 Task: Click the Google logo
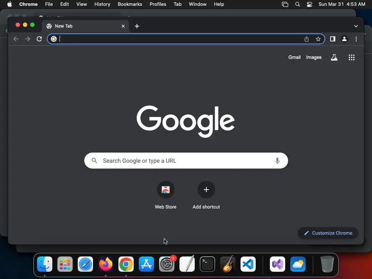pyautogui.click(x=186, y=121)
